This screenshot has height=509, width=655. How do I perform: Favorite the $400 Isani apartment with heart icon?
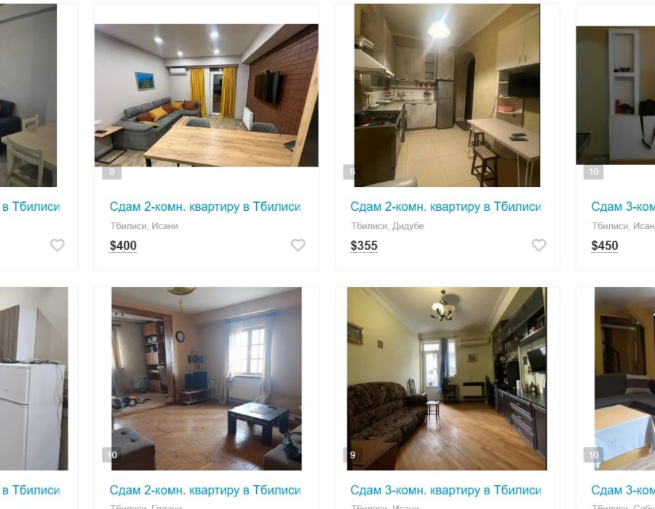coord(298,245)
